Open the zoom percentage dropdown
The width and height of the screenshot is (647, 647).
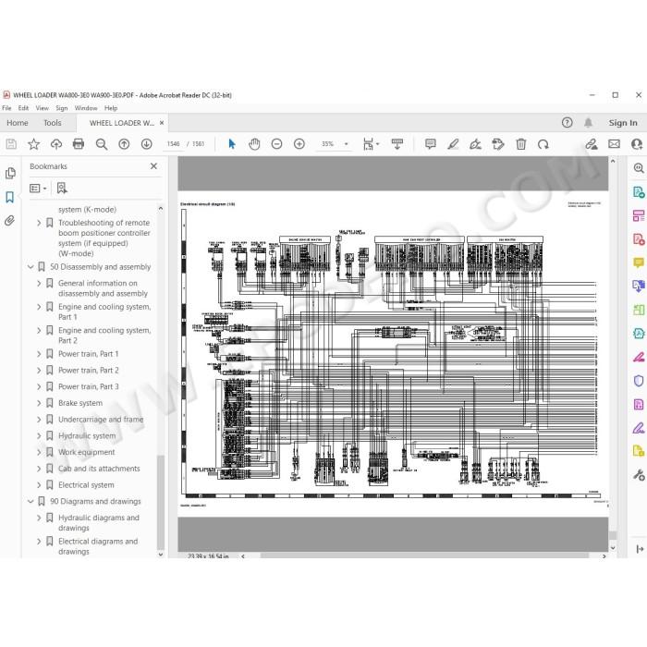[x=347, y=144]
